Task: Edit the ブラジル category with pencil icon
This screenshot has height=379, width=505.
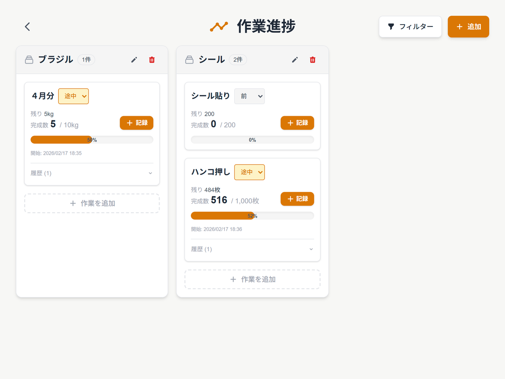Action: [x=134, y=60]
